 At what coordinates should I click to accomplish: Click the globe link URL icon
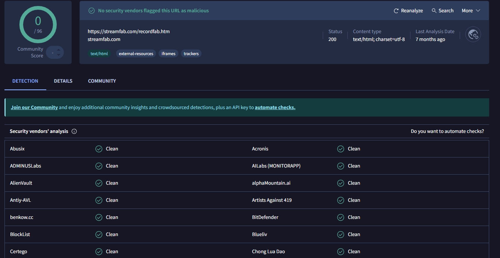[x=473, y=35]
